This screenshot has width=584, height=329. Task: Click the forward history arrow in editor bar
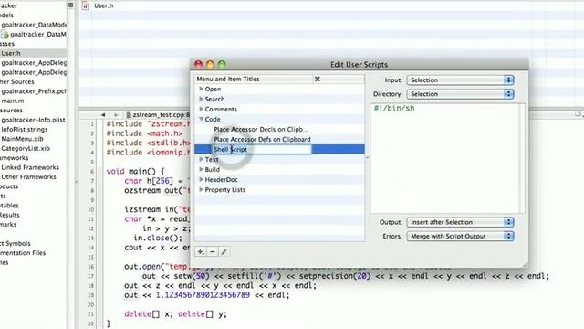[x=116, y=114]
